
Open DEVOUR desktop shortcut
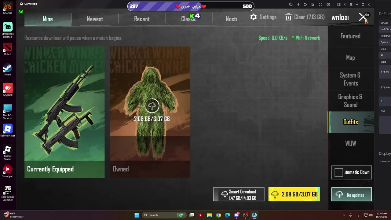8,9
